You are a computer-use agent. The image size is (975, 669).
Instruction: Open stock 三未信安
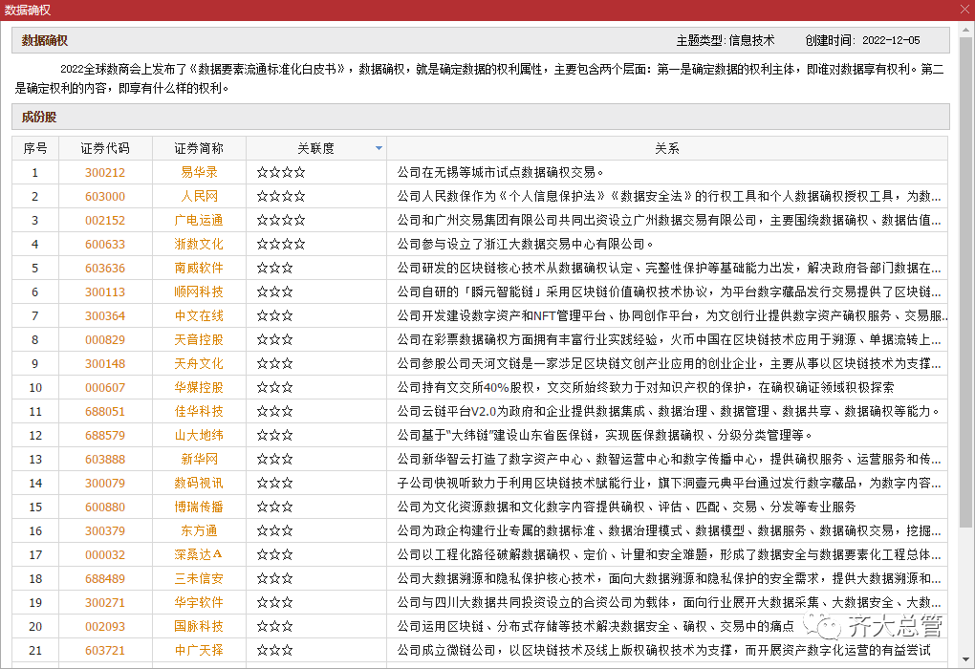coord(199,579)
